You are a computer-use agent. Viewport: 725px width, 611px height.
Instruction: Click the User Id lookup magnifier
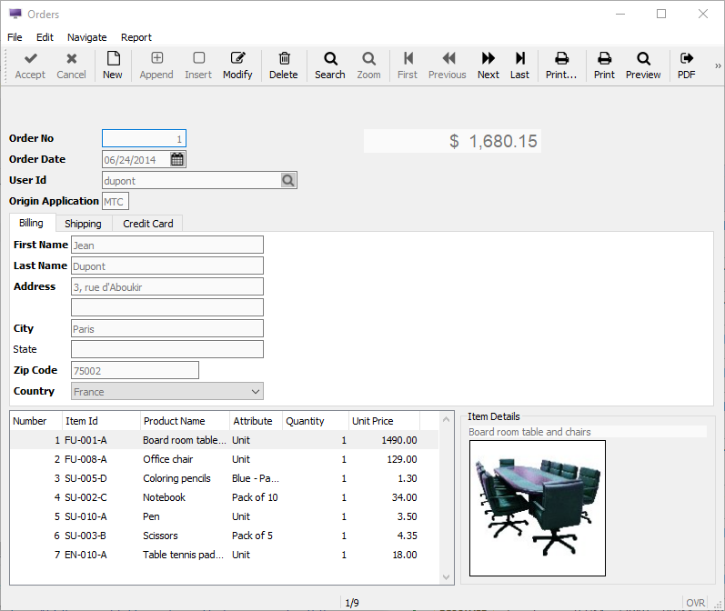click(288, 180)
